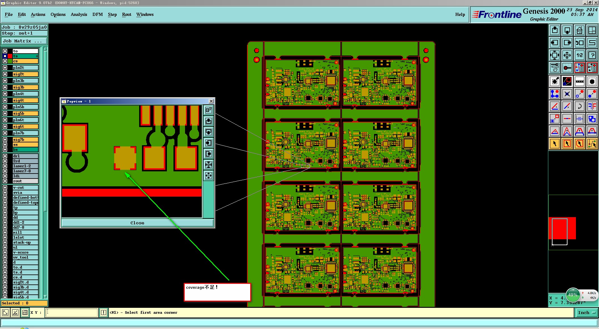Open the Step menu
Screen dimensions: 599x329
click(x=112, y=14)
